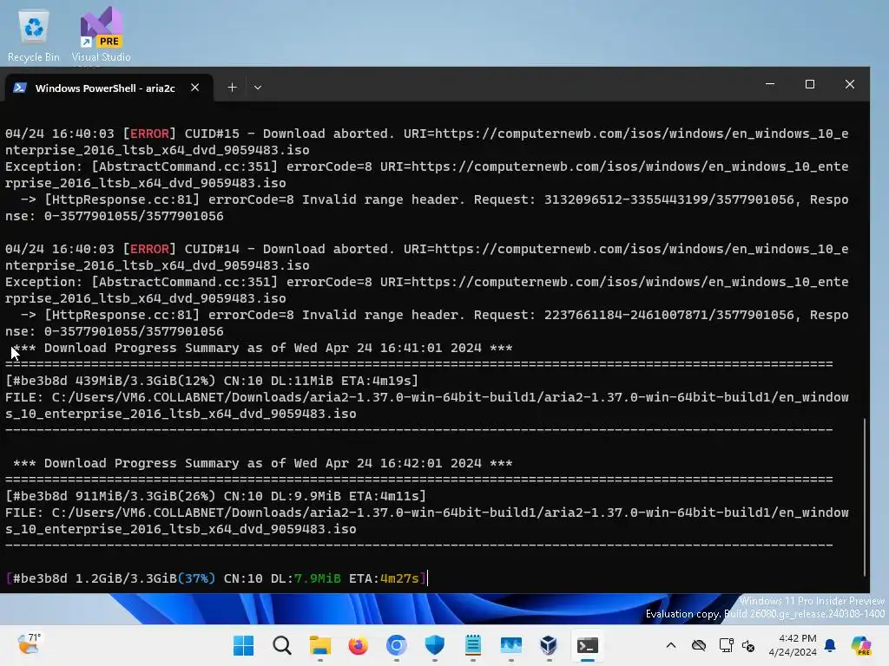The height and width of the screenshot is (666, 889).
Task: Open a new terminal tab with the plus button
Action: point(232,88)
